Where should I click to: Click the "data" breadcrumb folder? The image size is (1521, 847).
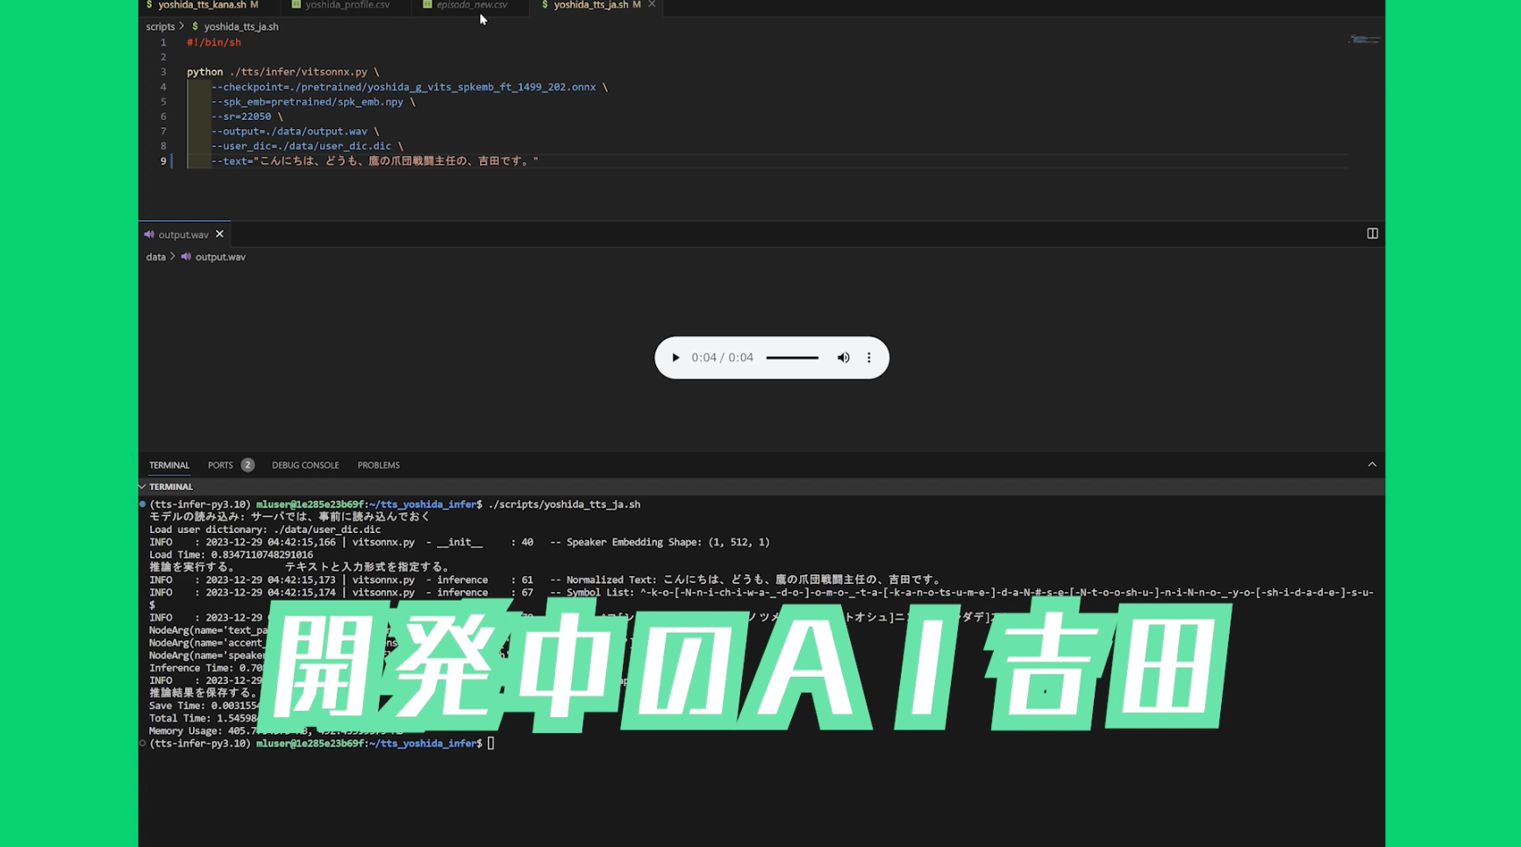(155, 257)
